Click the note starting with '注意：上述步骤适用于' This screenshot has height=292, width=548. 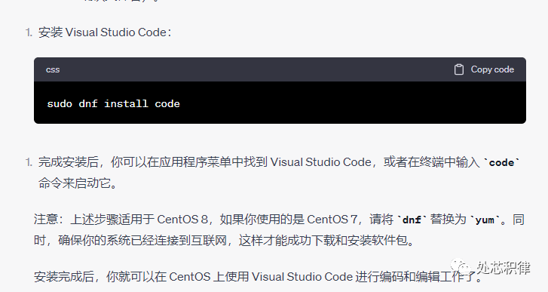279,220
